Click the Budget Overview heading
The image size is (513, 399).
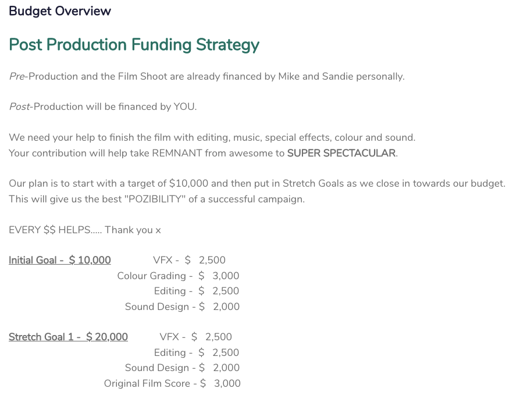click(60, 11)
